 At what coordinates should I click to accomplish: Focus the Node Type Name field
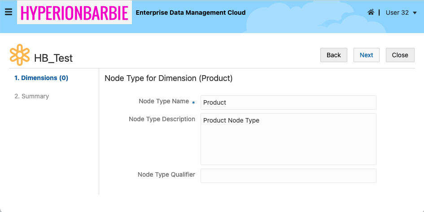pyautogui.click(x=288, y=102)
